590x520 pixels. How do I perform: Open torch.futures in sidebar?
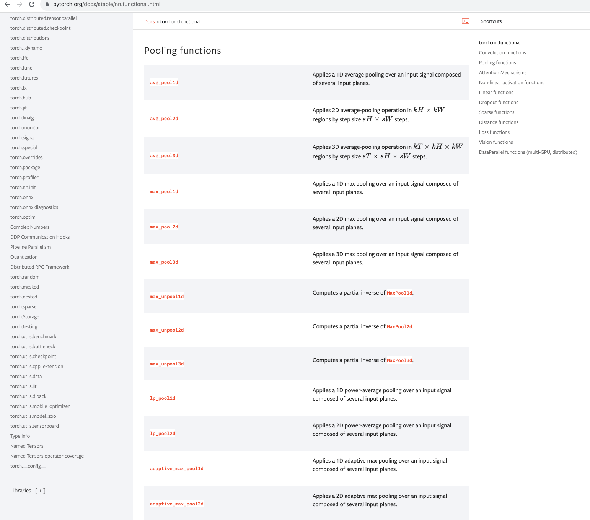pos(24,78)
